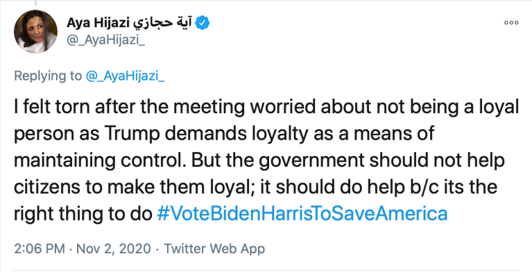Image resolution: width=532 pixels, height=272 pixels.
Task: Open Aya Hijazi's profile avatar photo
Action: click(x=35, y=32)
